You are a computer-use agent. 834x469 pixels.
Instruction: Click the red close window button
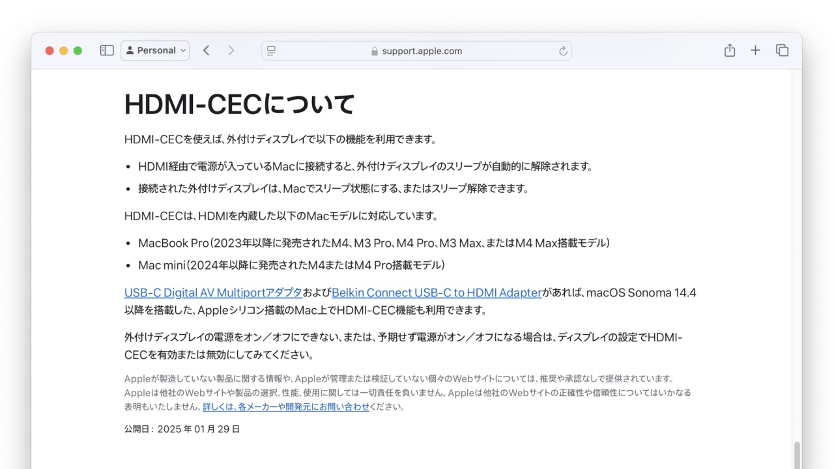[x=50, y=50]
